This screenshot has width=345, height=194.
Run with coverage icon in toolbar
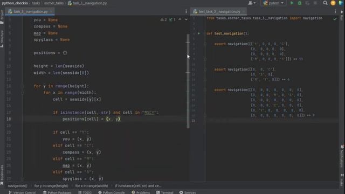pyautogui.click(x=307, y=3)
